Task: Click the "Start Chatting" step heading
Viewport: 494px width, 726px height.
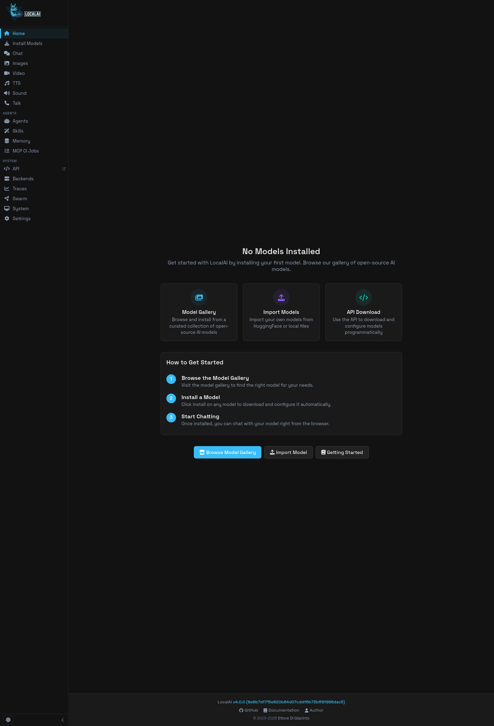Action: pyautogui.click(x=200, y=417)
